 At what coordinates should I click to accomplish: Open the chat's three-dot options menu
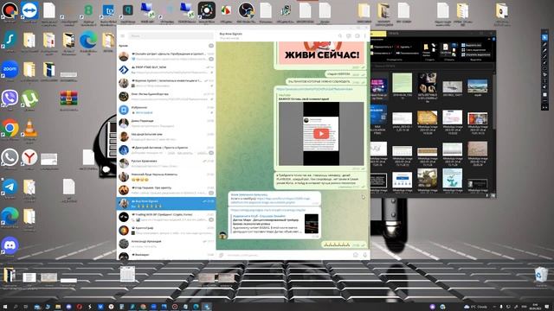[x=365, y=35]
